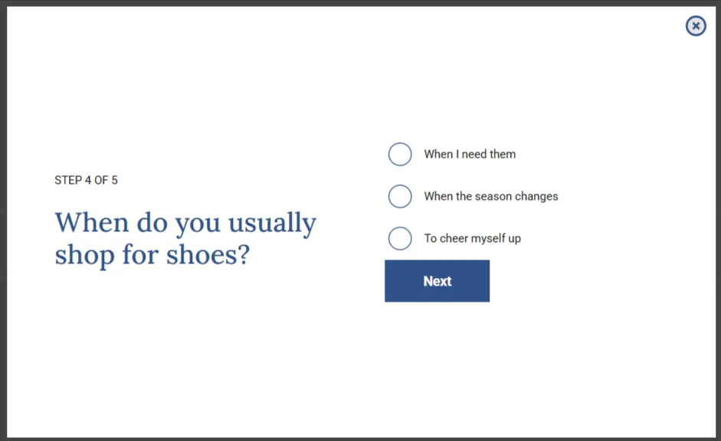Advance to step 5 via blue Next button

tap(437, 281)
